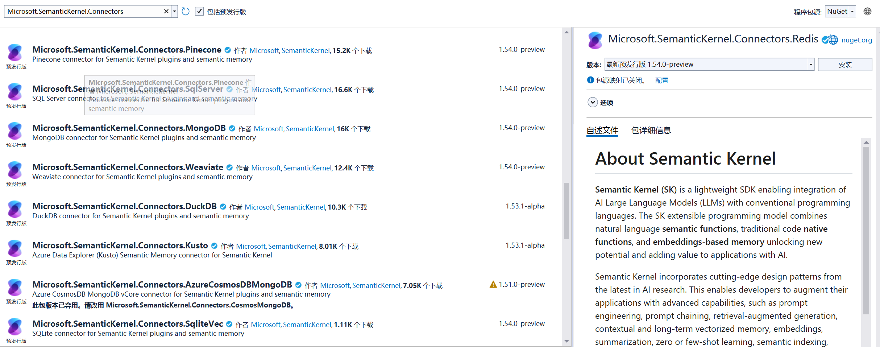
Task: Click the package list scrollbar thumb
Action: pos(566,211)
